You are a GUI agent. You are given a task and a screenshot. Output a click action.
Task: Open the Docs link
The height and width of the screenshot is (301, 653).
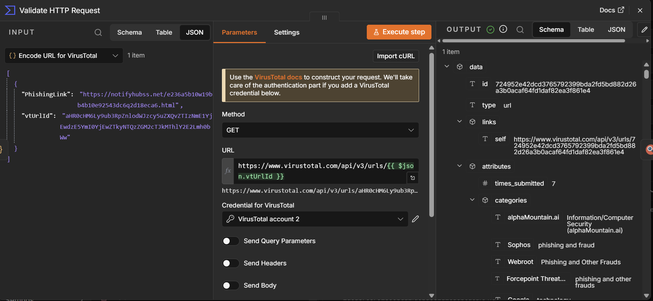pos(612,10)
